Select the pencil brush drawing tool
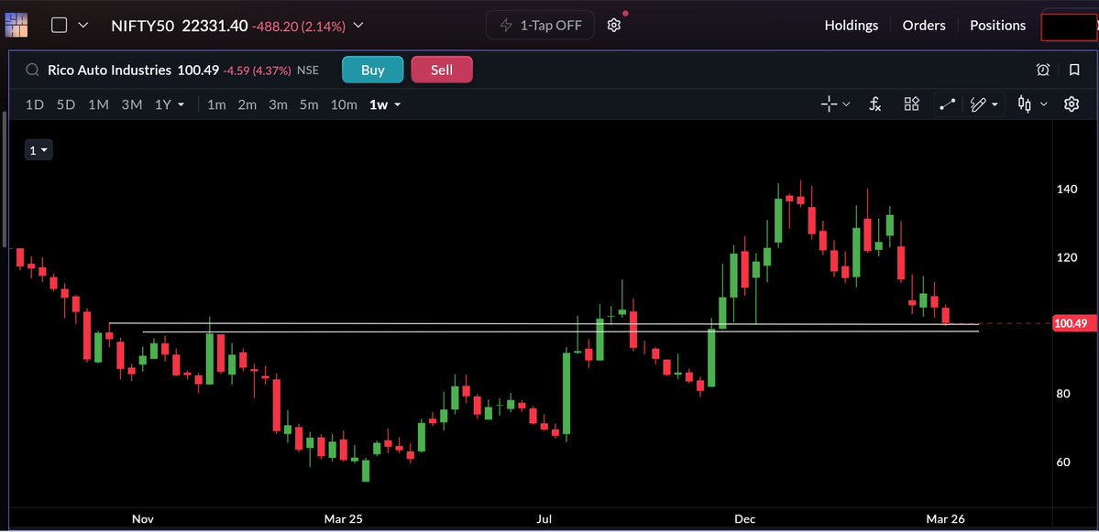 click(x=978, y=104)
